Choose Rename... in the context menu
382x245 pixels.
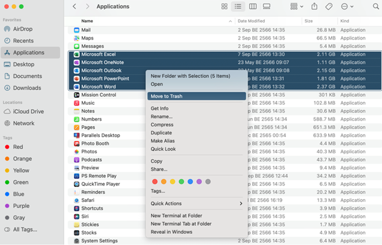click(x=197, y=116)
